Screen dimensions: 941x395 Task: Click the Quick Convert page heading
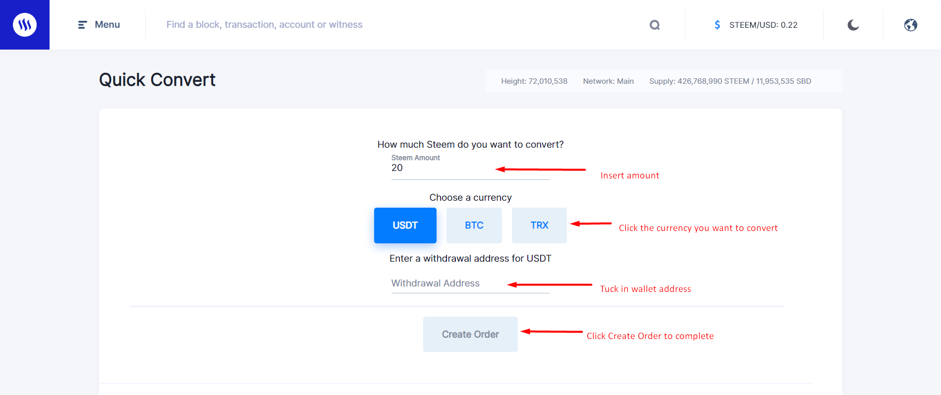(157, 80)
